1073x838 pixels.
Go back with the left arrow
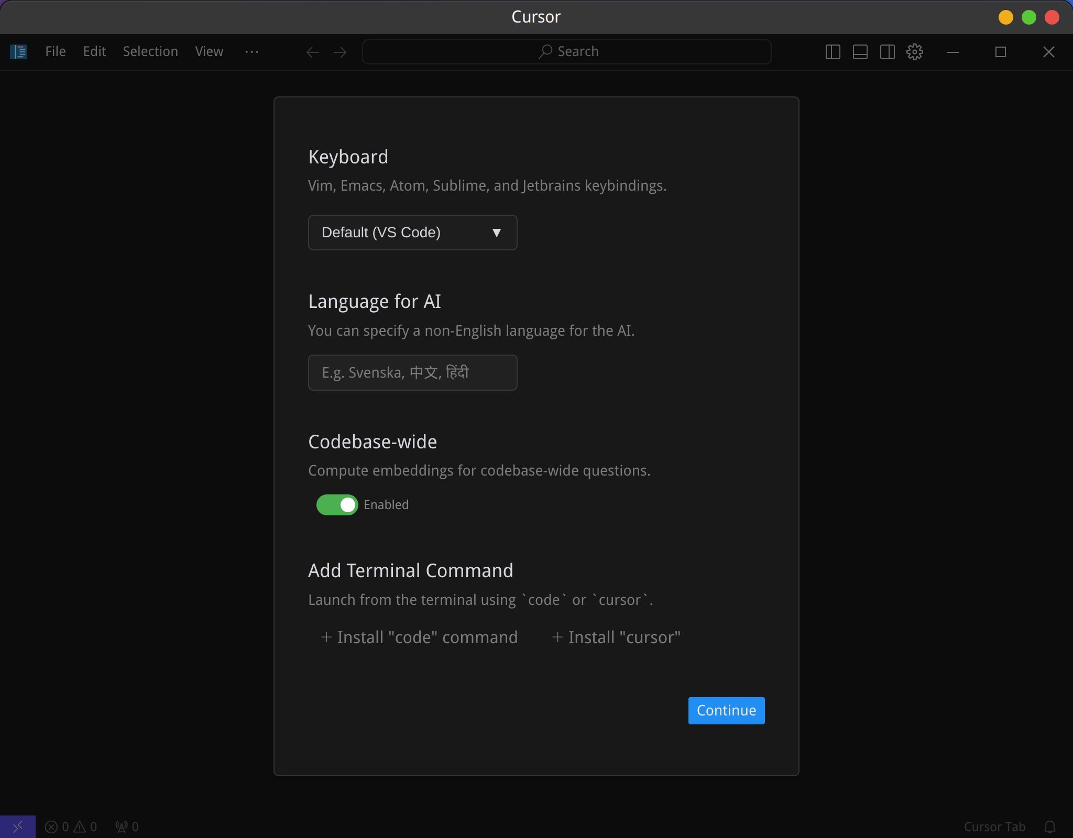click(313, 52)
